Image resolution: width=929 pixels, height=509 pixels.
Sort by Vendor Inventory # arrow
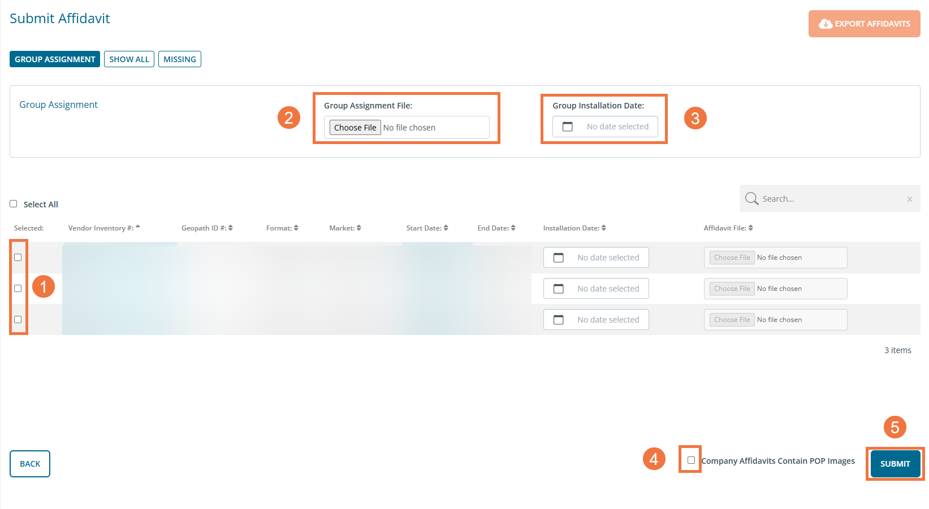point(138,228)
